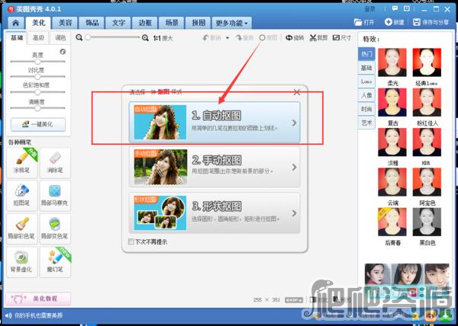Select the 魔幻笔 magic pen tool
The image size is (458, 326).
(55, 262)
